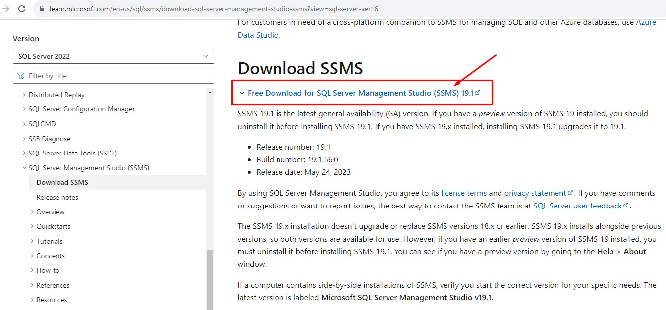This screenshot has width=666, height=310.
Task: Open the SQL Server 2022 version dropdown
Action: point(113,56)
